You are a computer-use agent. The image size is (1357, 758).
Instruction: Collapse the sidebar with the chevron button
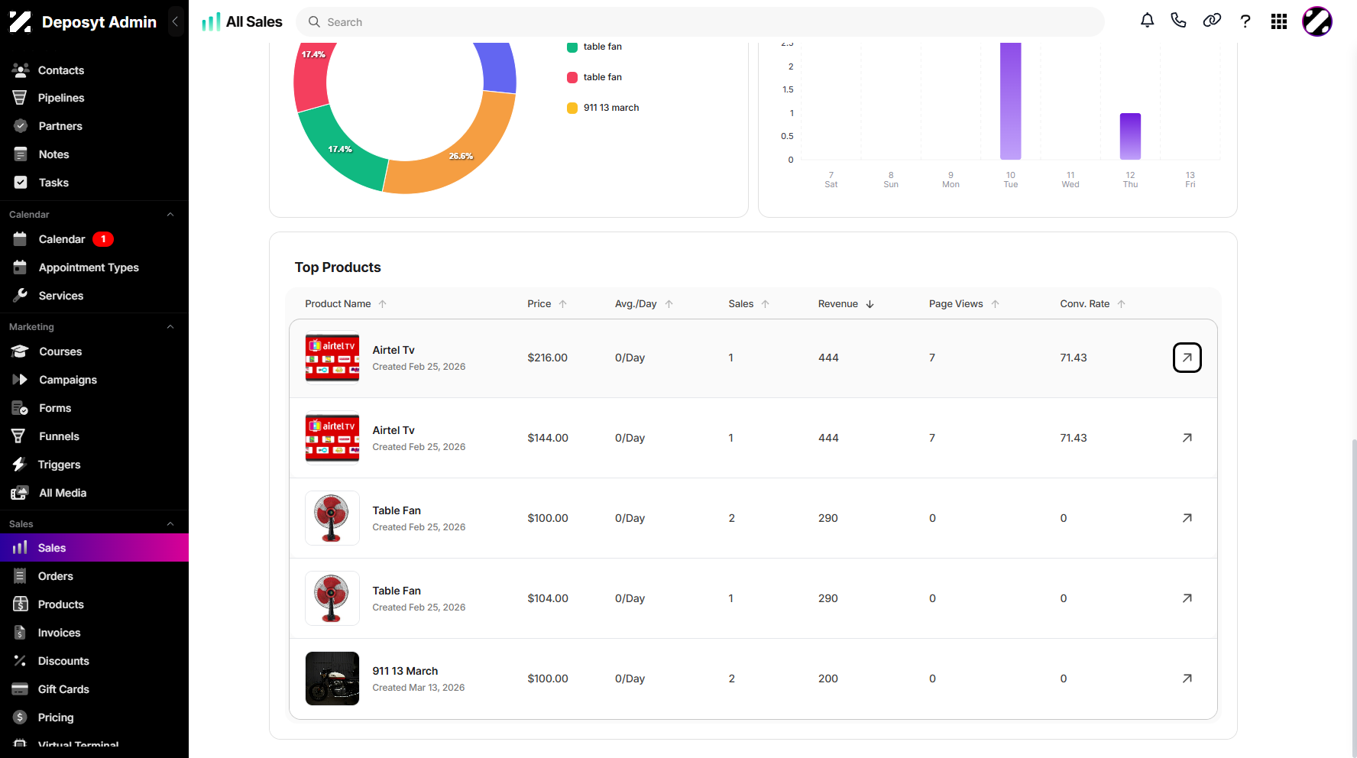(x=176, y=21)
